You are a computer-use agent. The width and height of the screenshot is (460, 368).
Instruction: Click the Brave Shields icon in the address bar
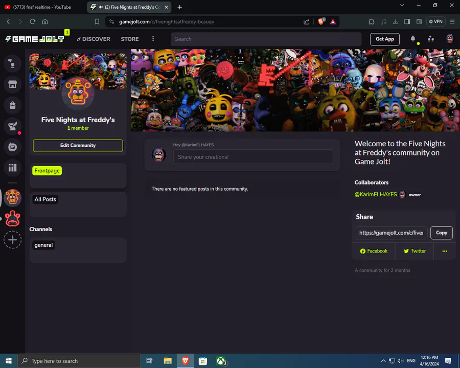[321, 21]
